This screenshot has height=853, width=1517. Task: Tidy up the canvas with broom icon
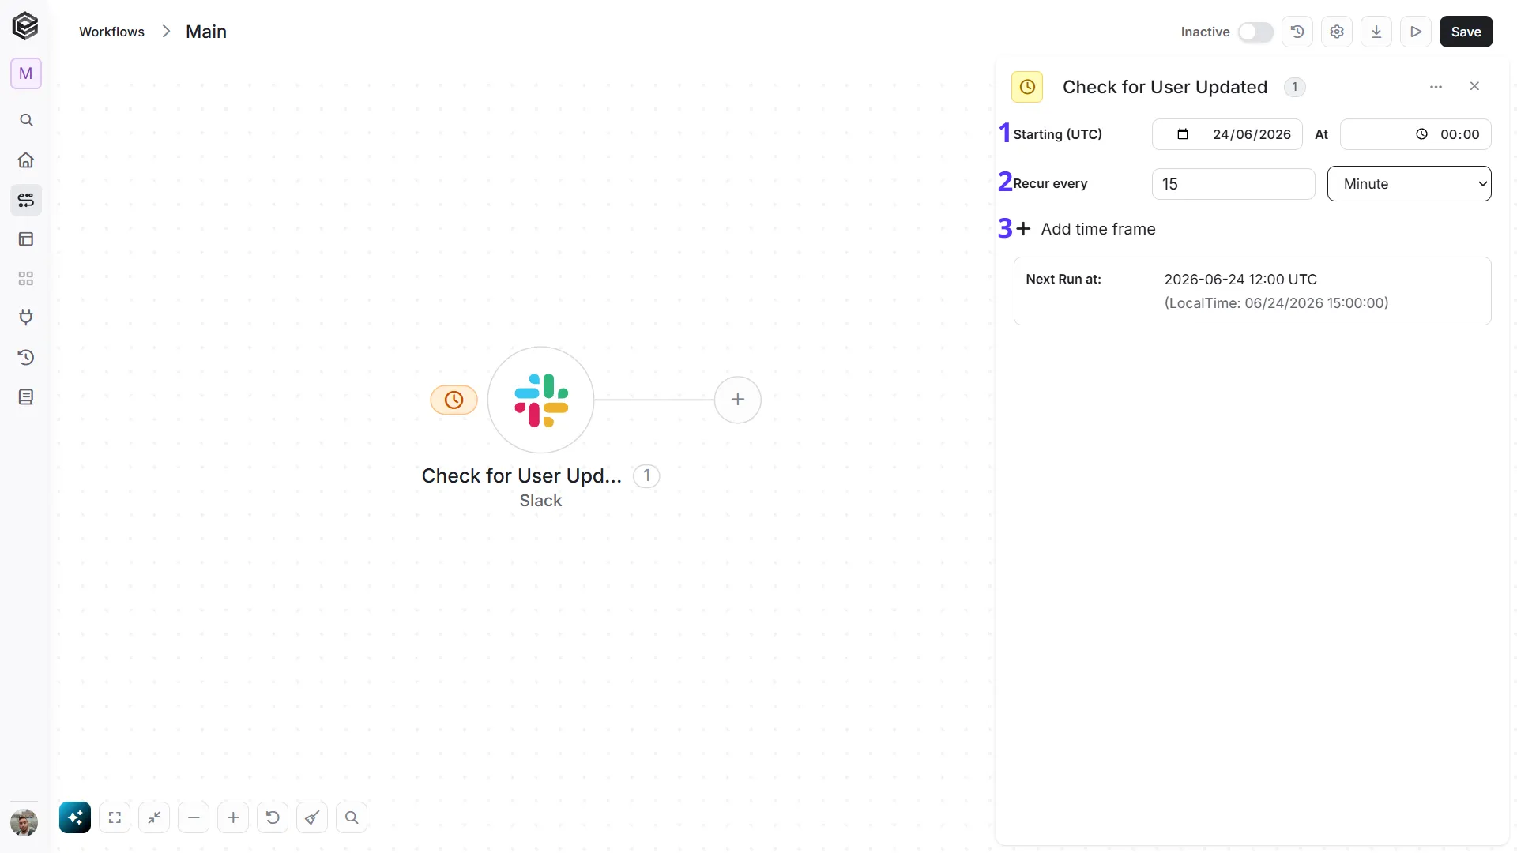click(x=312, y=817)
